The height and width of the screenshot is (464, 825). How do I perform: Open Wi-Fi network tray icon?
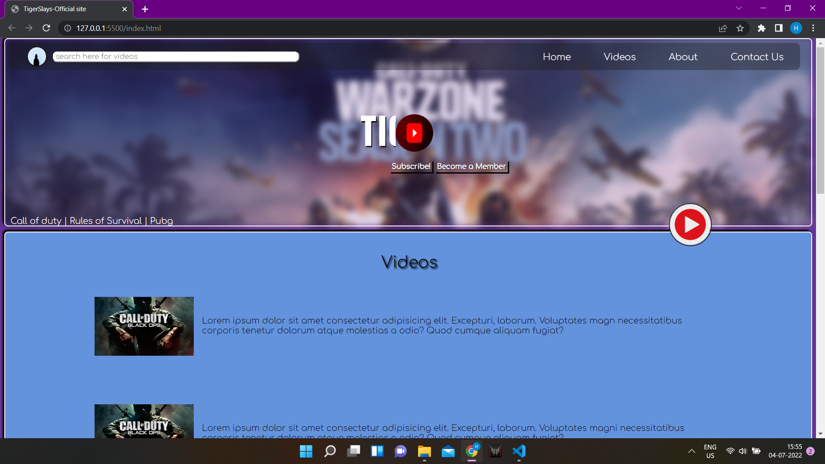[730, 451]
